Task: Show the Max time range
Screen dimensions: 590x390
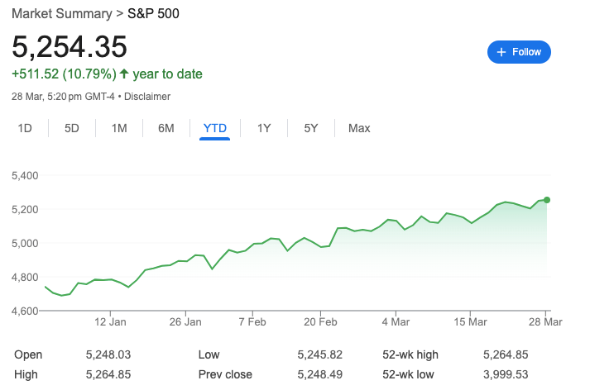Action: pyautogui.click(x=359, y=128)
